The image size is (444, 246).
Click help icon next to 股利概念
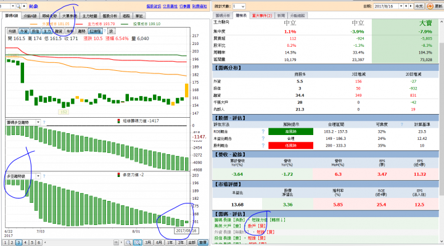[x=263, y=146]
